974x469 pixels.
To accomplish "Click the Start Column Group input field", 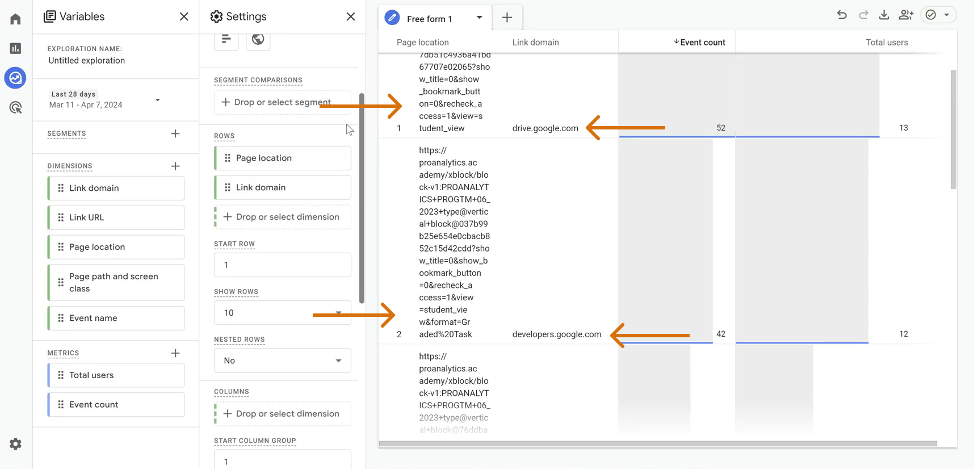I will pos(283,459).
